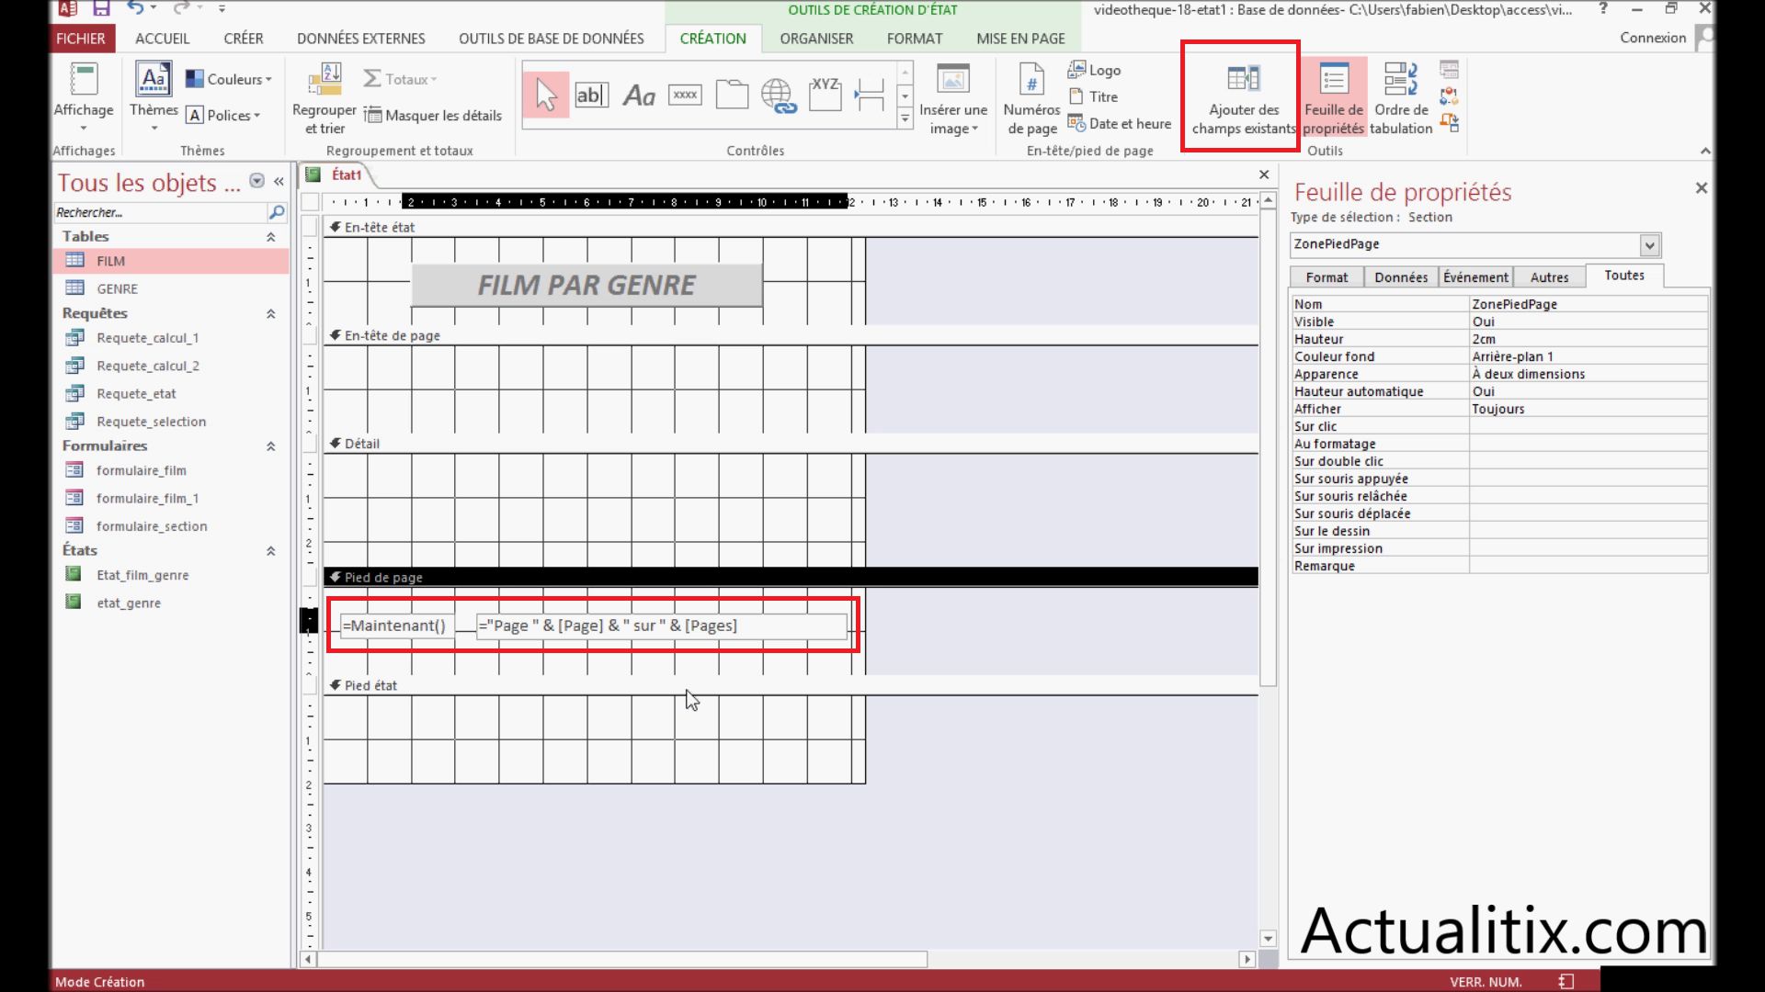Choose the Groupe d'options XYZ control
The height and width of the screenshot is (992, 1765).
pyautogui.click(x=825, y=95)
